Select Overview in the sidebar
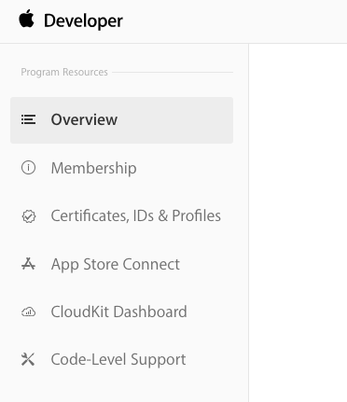This screenshot has height=402, width=347. coord(121,120)
